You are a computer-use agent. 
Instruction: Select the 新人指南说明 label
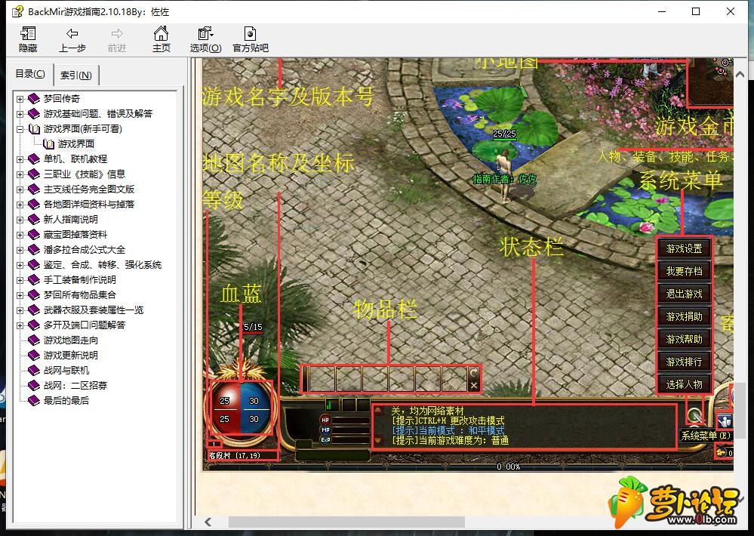click(x=71, y=220)
